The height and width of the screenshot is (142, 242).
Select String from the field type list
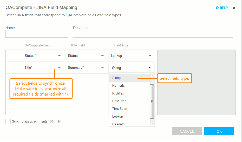pos(116,78)
